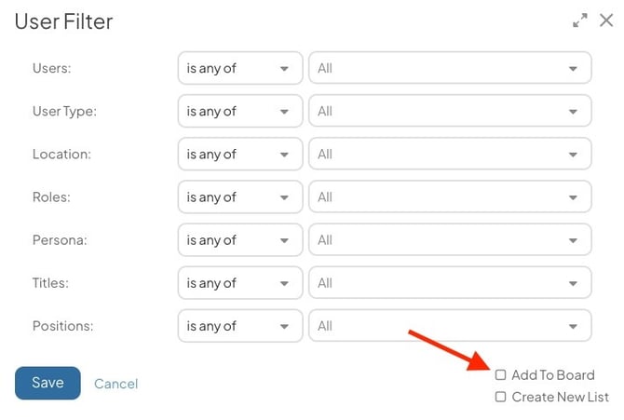Open the Titles condition dropdown
The height and width of the screenshot is (420, 624).
point(239,283)
